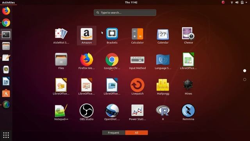Open the Mines game
The width and height of the screenshot is (250, 141).
pyautogui.click(x=188, y=87)
